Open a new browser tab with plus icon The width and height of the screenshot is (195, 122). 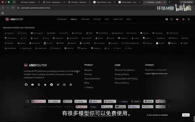click(169, 2)
